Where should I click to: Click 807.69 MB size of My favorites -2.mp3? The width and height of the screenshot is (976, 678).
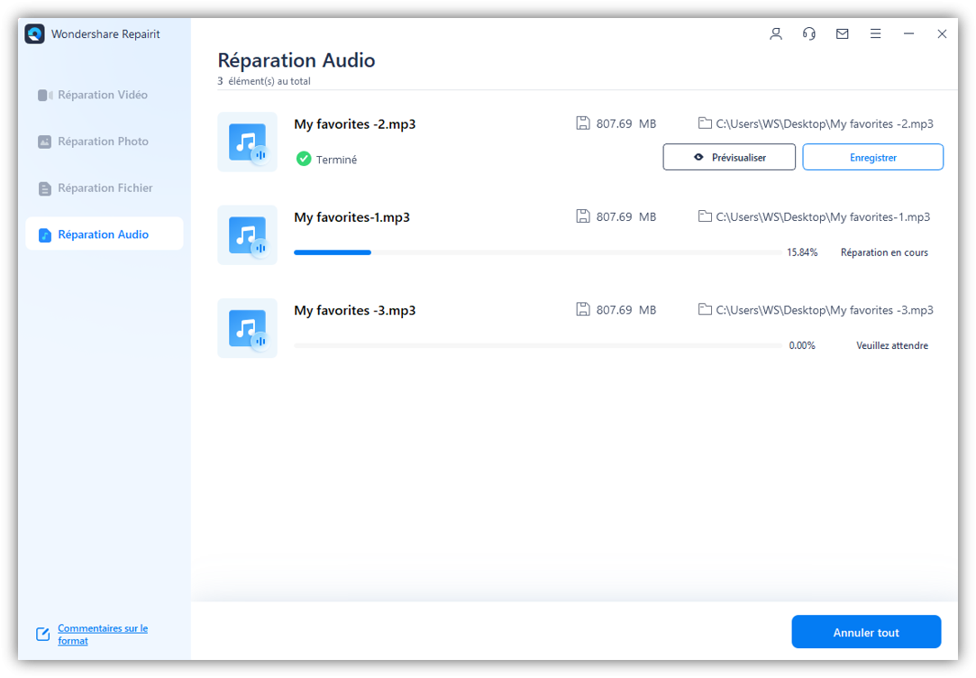[x=626, y=124]
